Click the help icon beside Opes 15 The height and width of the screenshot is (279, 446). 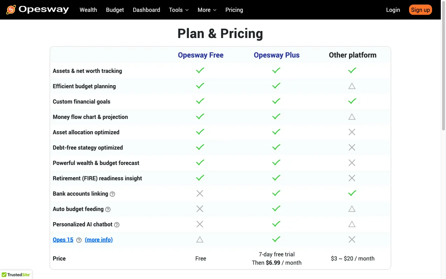pyautogui.click(x=79, y=240)
